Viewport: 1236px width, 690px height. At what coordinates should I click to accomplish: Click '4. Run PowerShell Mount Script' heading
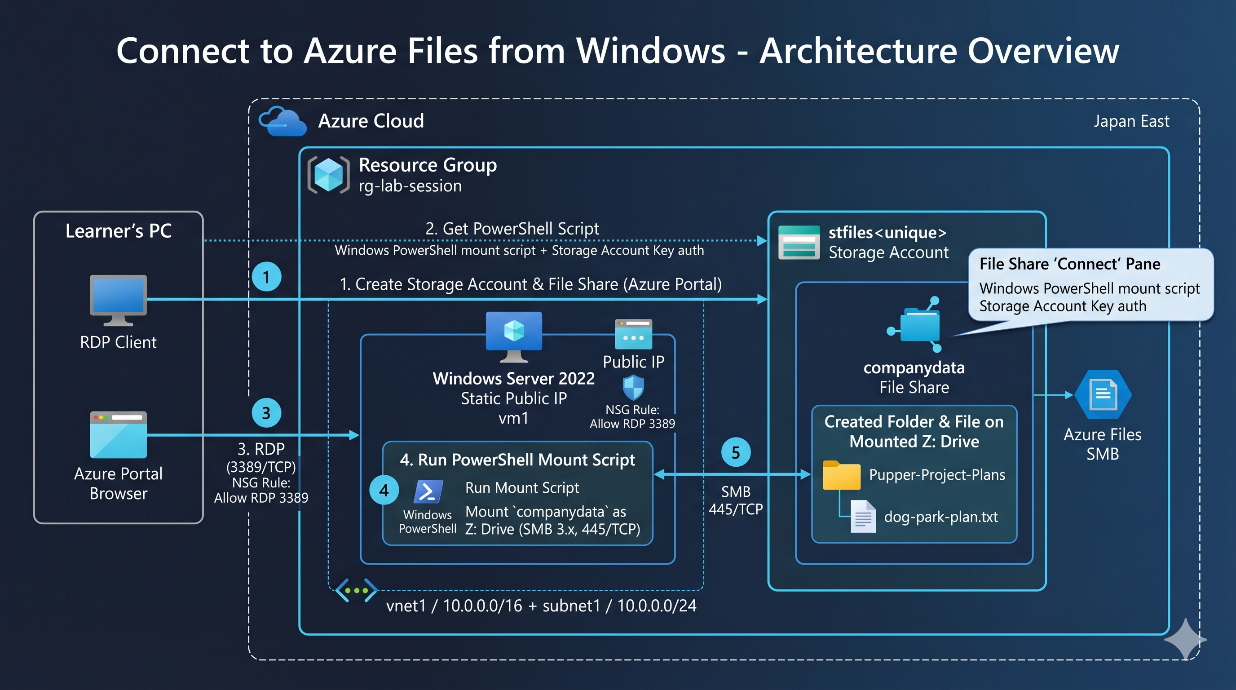517,460
